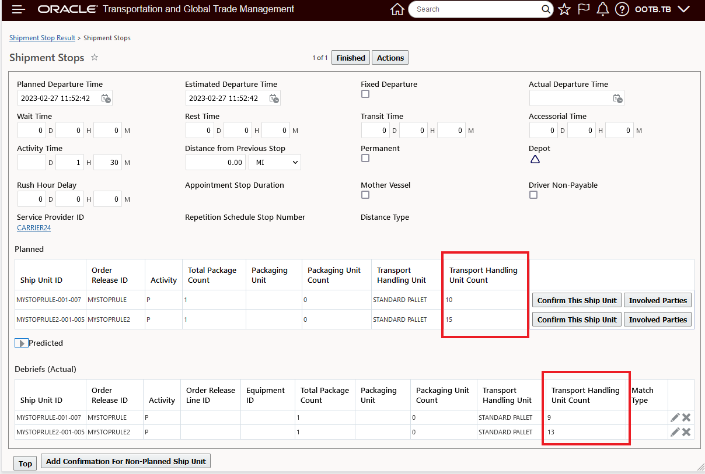This screenshot has height=474, width=705.
Task: Confirm ship unit MYSTOPRULE2-001-005
Action: pos(577,319)
